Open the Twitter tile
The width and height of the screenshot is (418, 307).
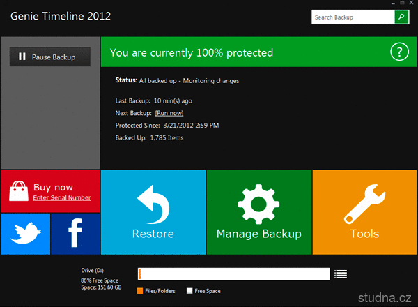(25, 234)
